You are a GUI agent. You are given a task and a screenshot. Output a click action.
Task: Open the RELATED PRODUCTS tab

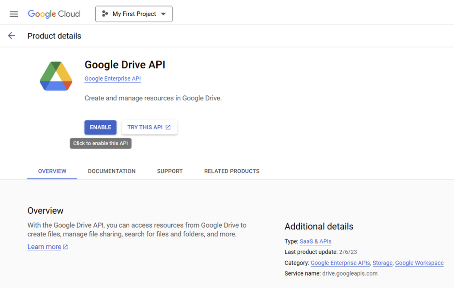coord(232,171)
